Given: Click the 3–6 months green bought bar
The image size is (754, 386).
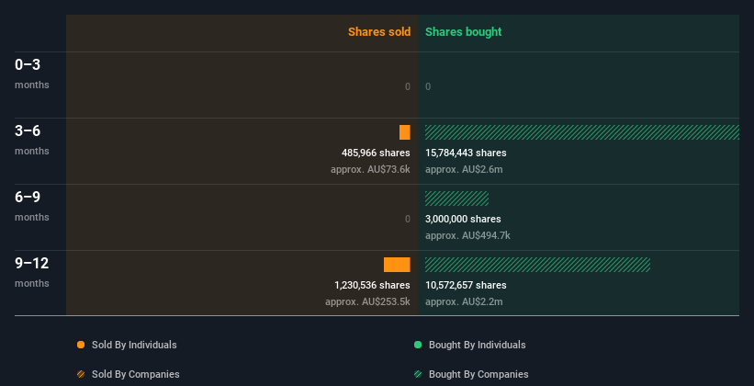Looking at the screenshot, I should pyautogui.click(x=582, y=132).
